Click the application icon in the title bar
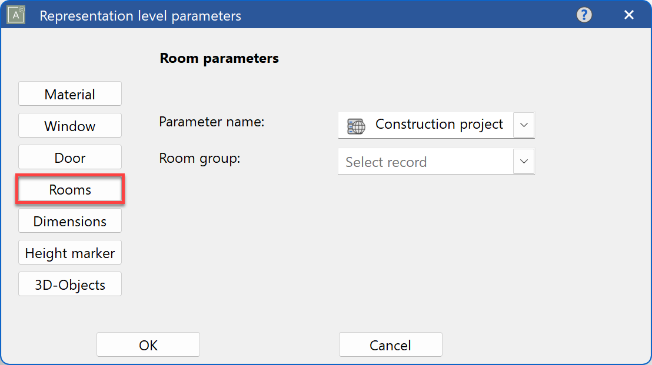Screen dimensions: 652x365 tap(15, 14)
